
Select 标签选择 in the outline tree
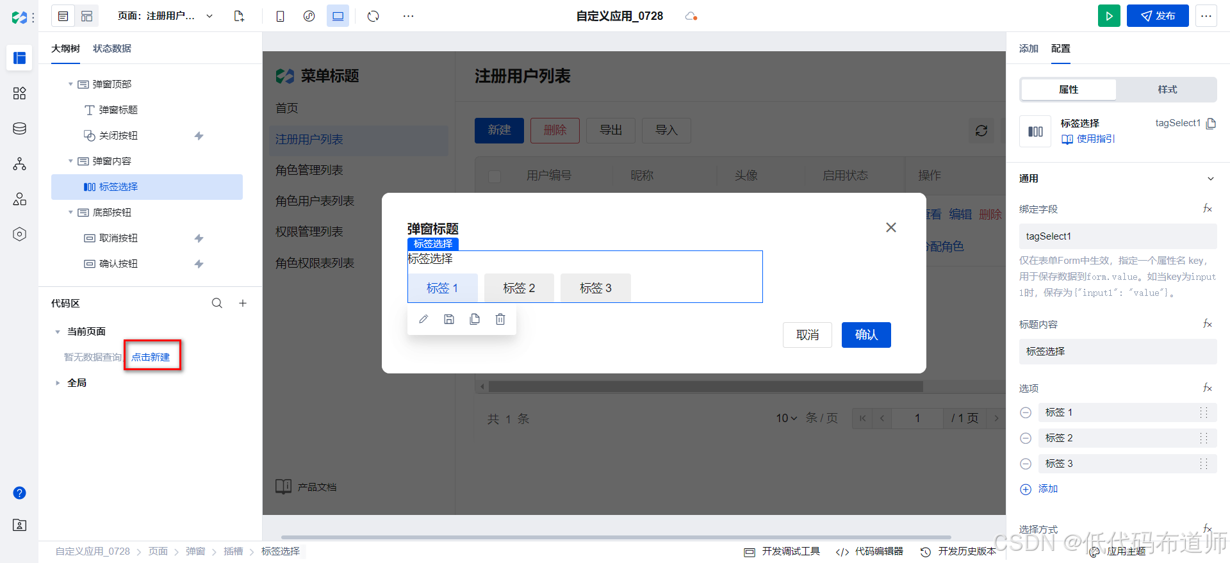pos(147,187)
